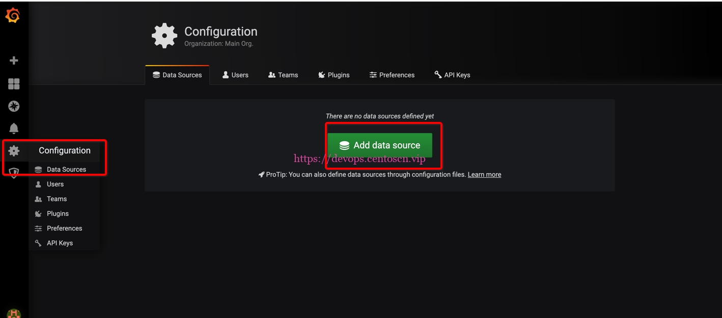The width and height of the screenshot is (722, 318).
Task: Choose Plugins from the Configuration flyout menu
Action: point(58,213)
